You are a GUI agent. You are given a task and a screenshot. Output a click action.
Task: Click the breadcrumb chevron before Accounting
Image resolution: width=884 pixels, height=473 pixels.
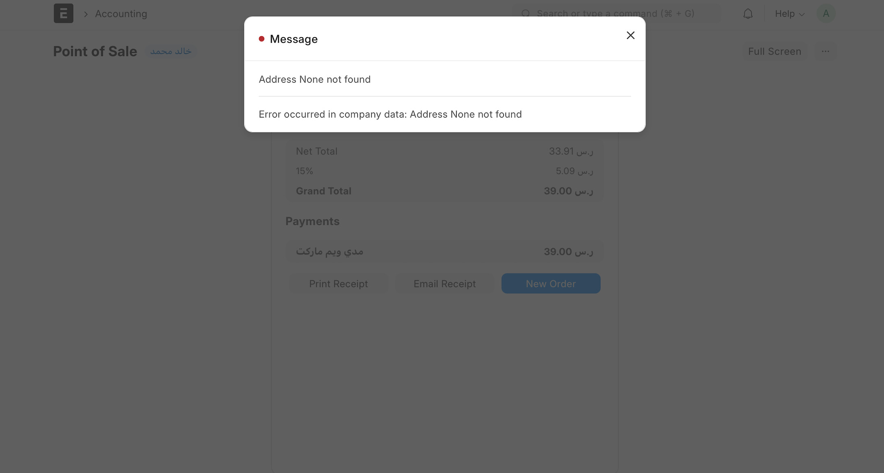(86, 14)
